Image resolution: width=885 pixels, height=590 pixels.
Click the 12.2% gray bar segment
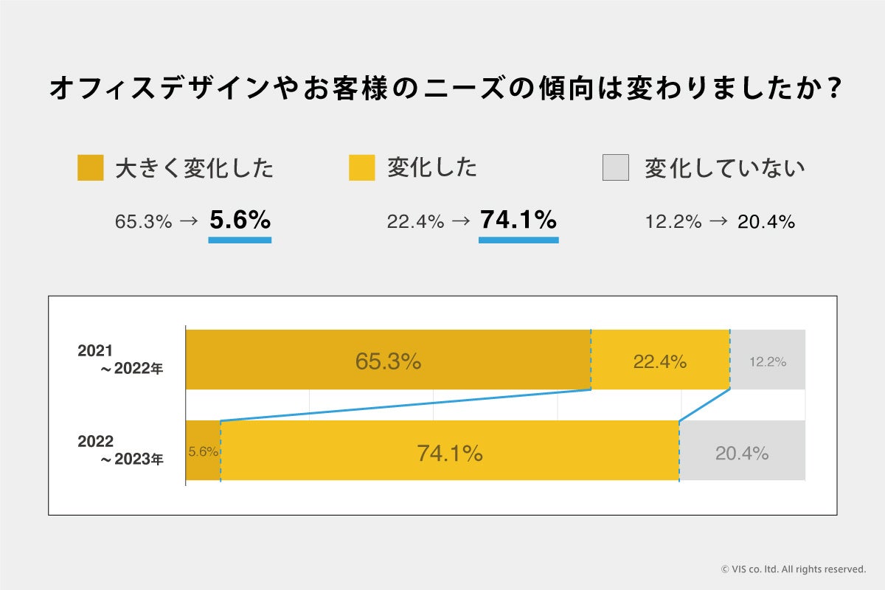[x=767, y=360]
